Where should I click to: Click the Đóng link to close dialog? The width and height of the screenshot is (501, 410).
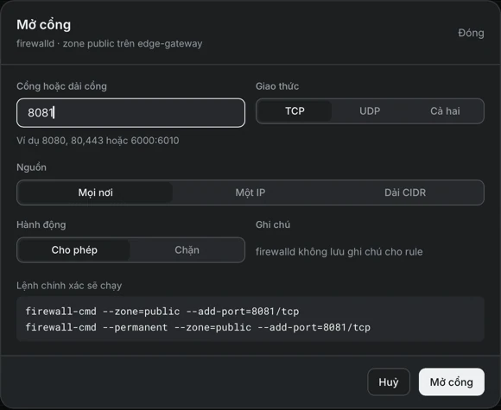point(471,33)
